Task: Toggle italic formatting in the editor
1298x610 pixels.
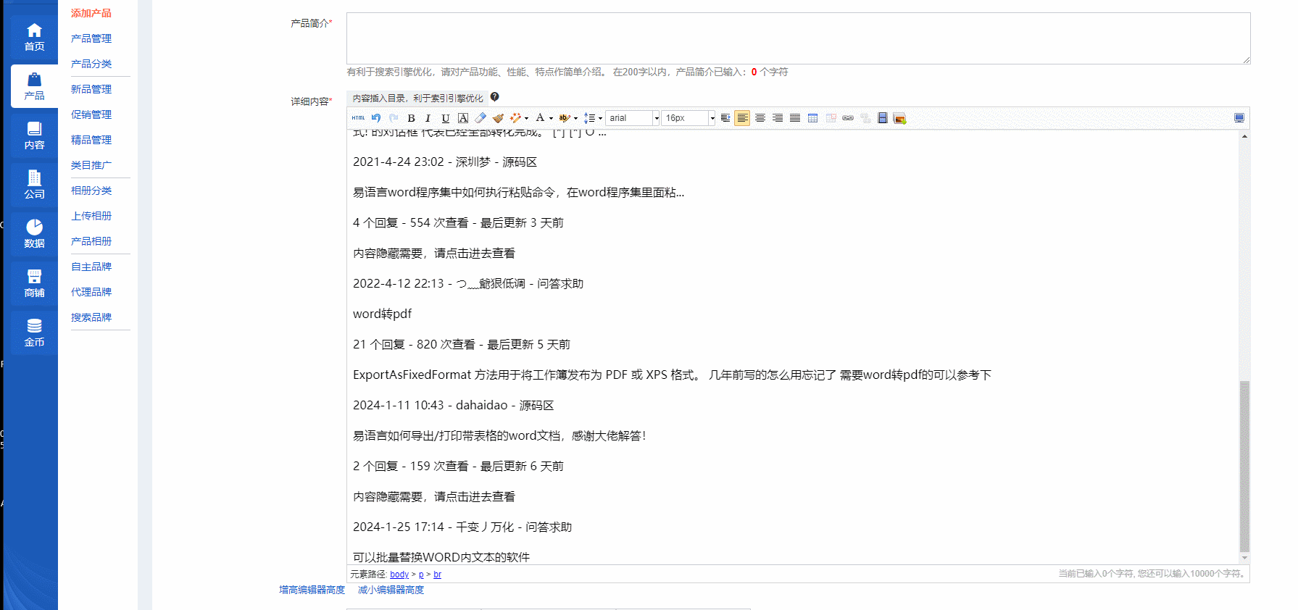Action: pos(428,118)
